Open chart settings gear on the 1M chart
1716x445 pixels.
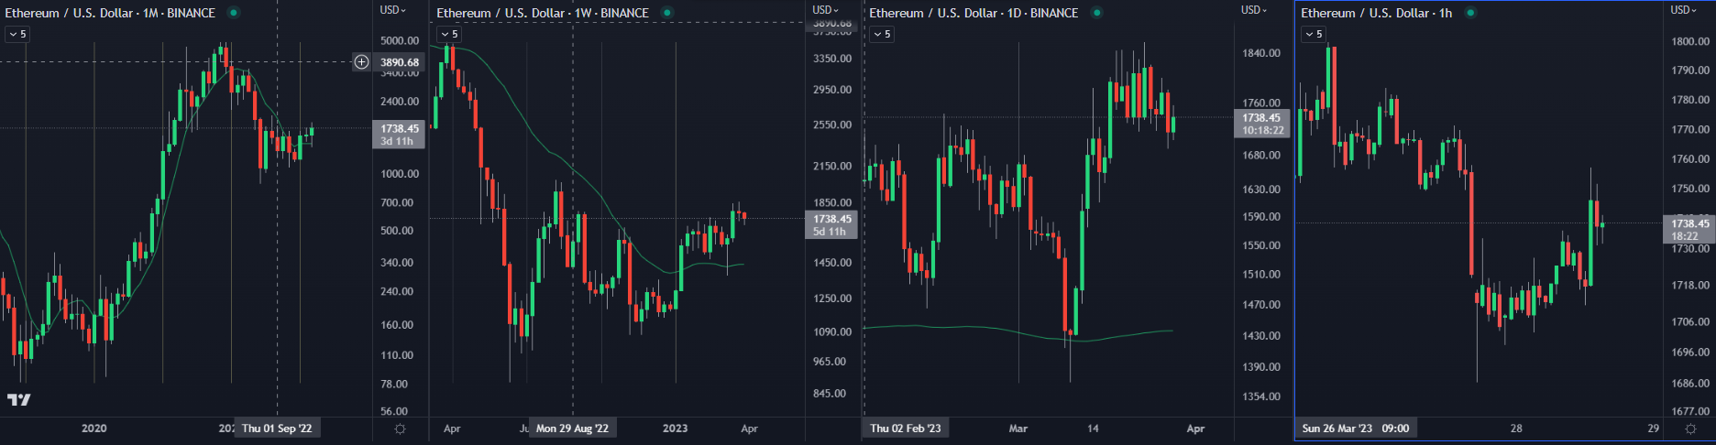click(x=400, y=429)
